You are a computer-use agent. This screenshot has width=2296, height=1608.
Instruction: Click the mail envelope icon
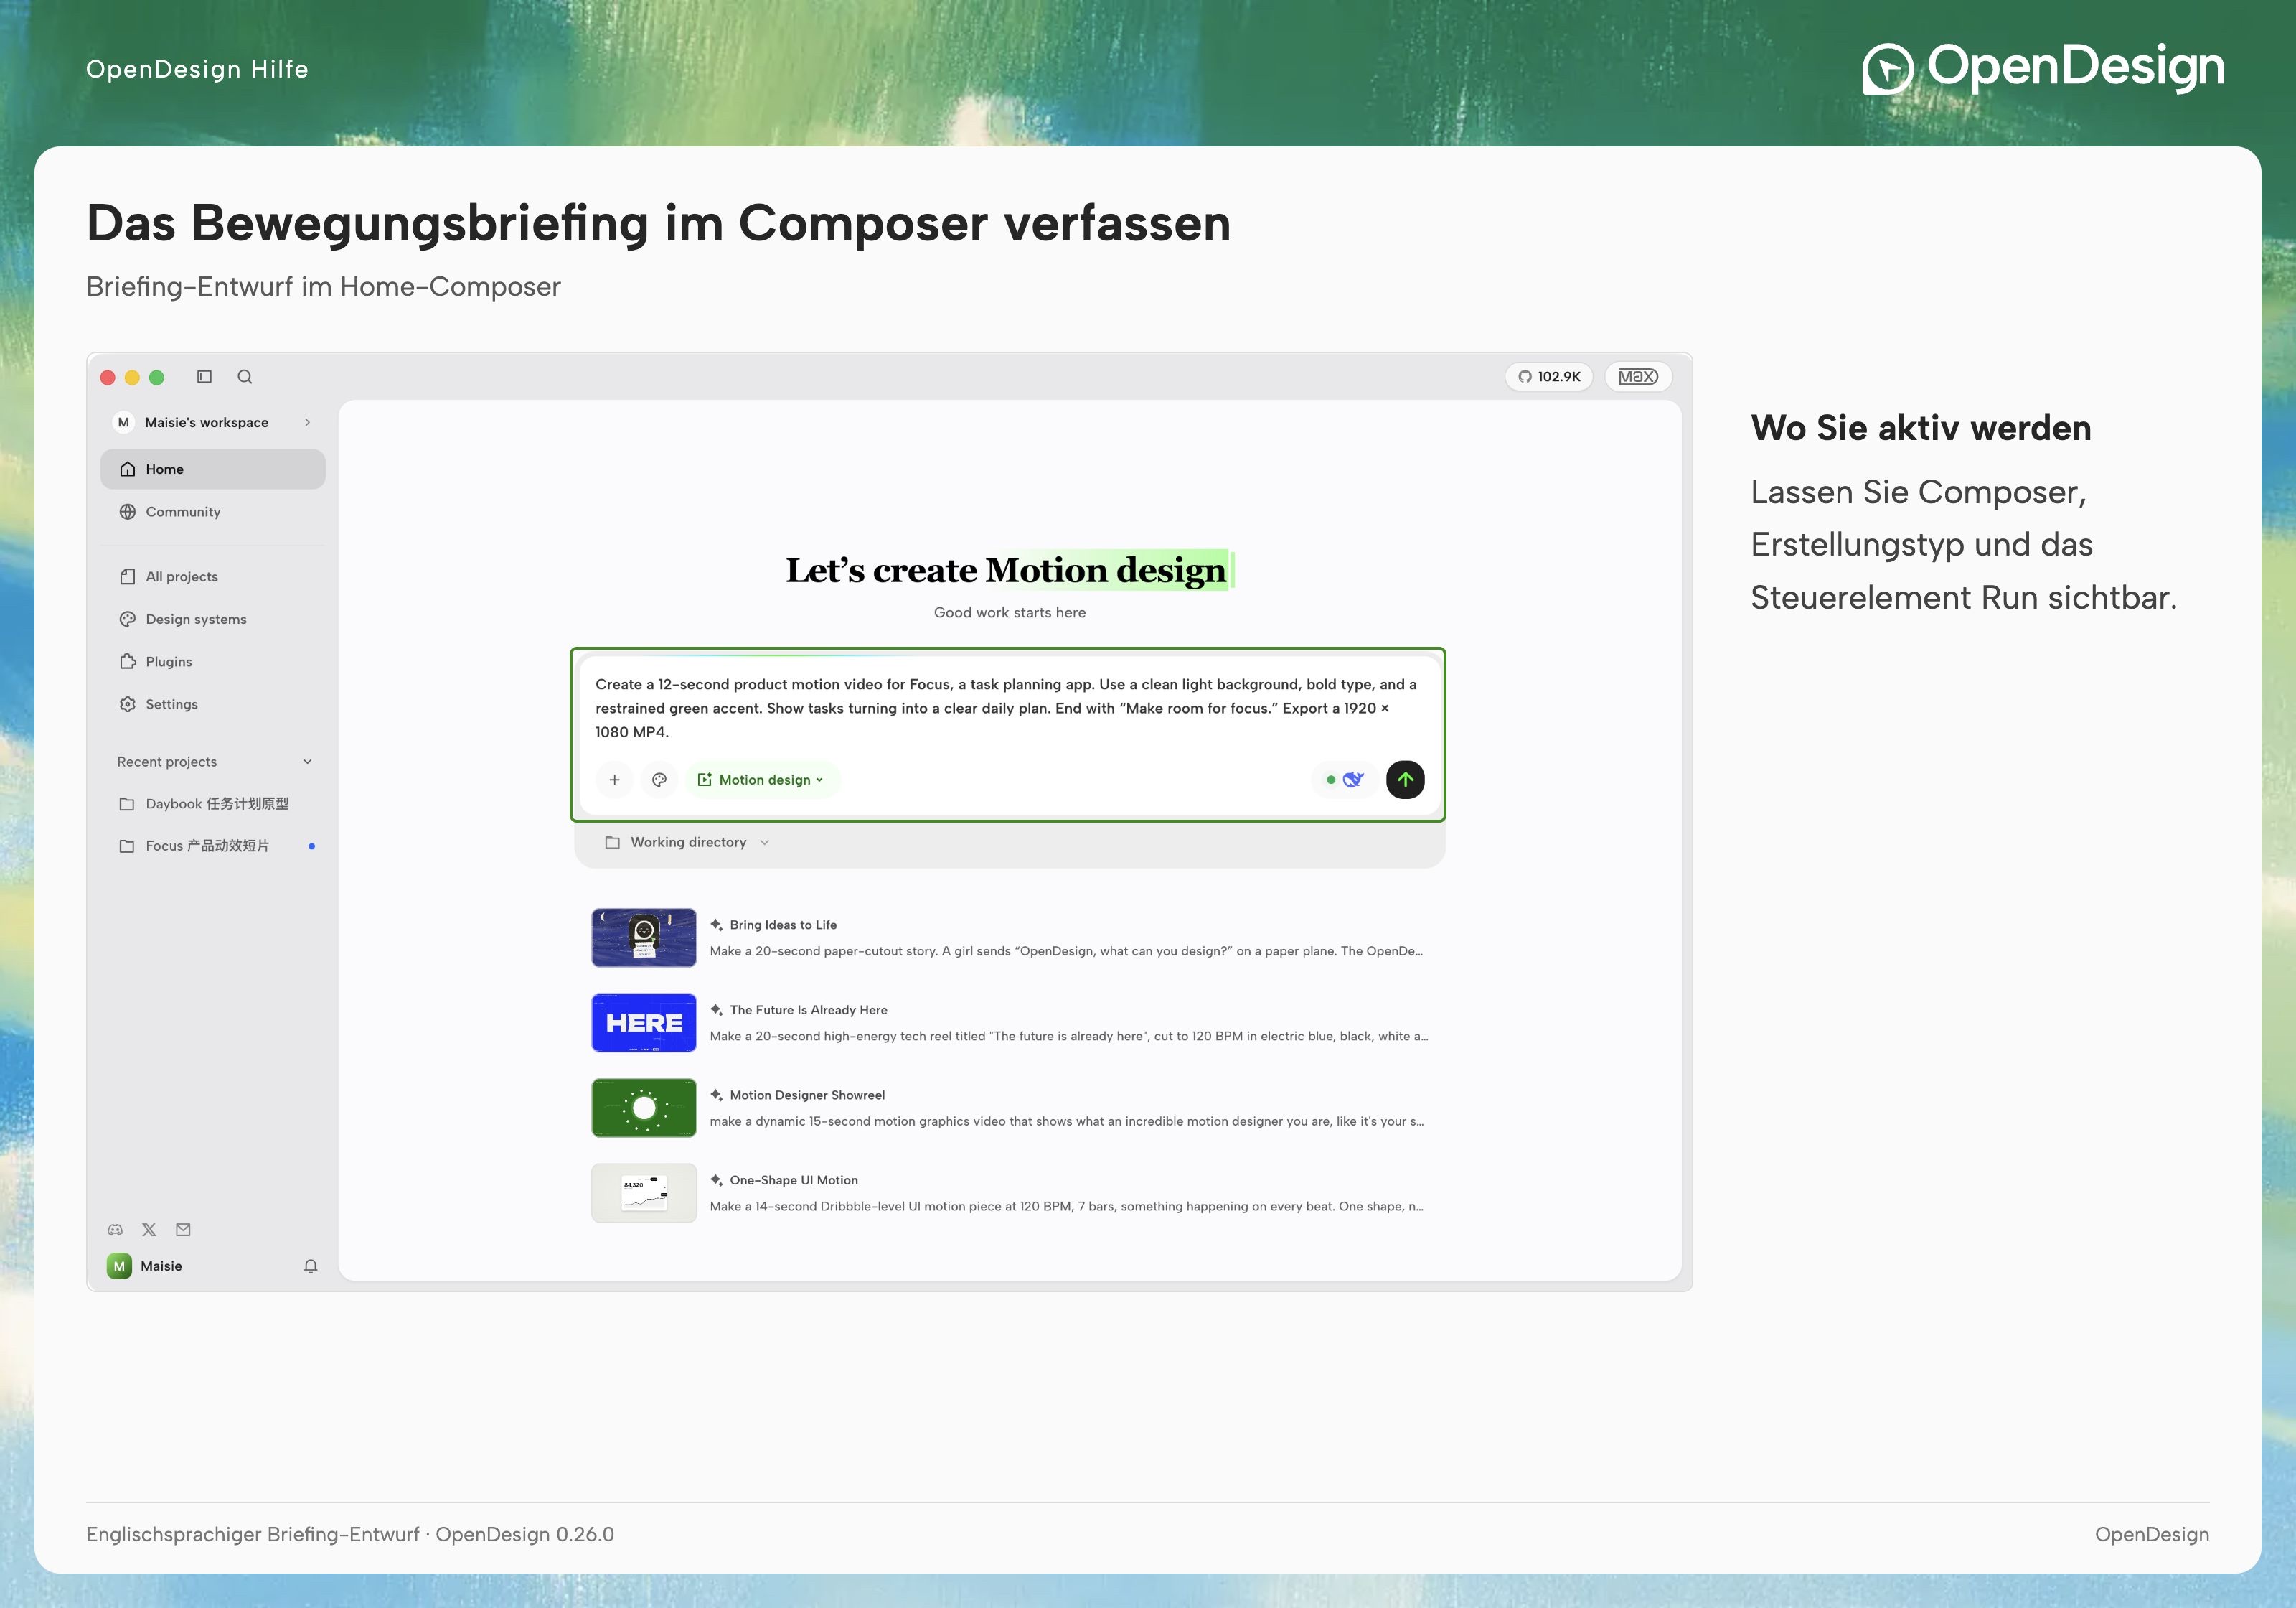click(183, 1230)
